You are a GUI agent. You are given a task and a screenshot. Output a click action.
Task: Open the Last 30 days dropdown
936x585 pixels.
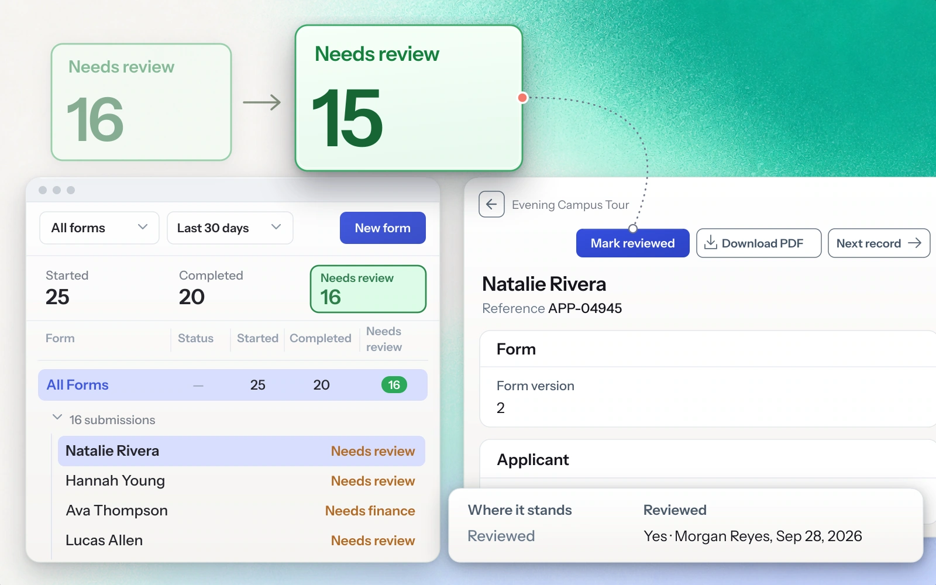pyautogui.click(x=230, y=228)
